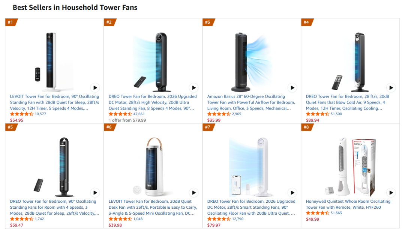The height and width of the screenshot is (229, 405).
Task: Click the 31,563 ratings on Honeywell fan
Action: point(336,213)
